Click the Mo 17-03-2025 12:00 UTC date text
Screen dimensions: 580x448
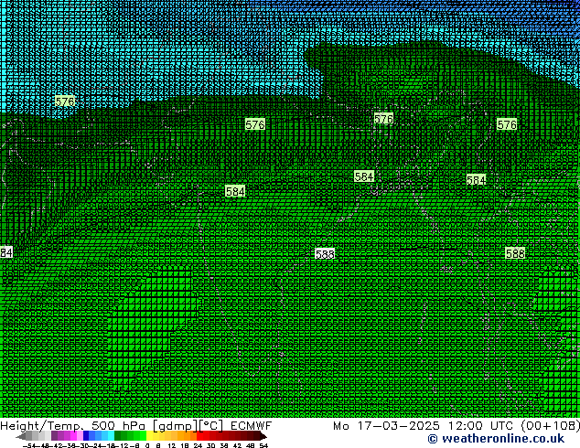point(423,426)
